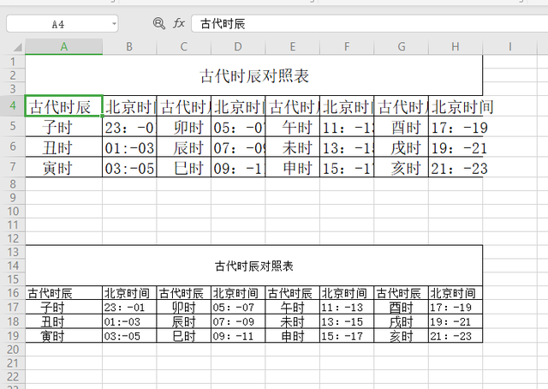Select row 4 header
548x389 pixels.
pyautogui.click(x=13, y=105)
